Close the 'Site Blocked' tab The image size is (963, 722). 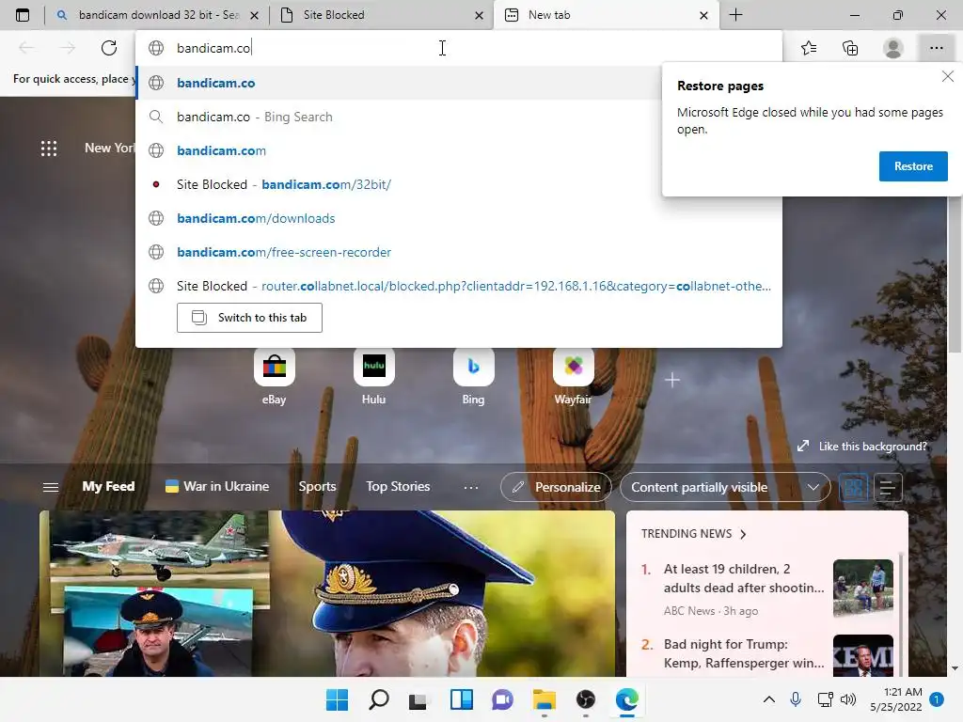(479, 15)
